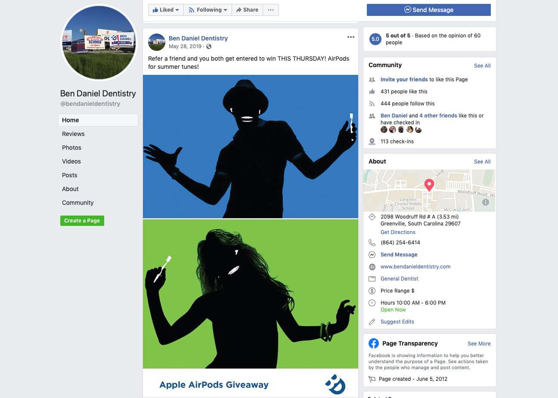Click Invite your friends link

click(404, 80)
